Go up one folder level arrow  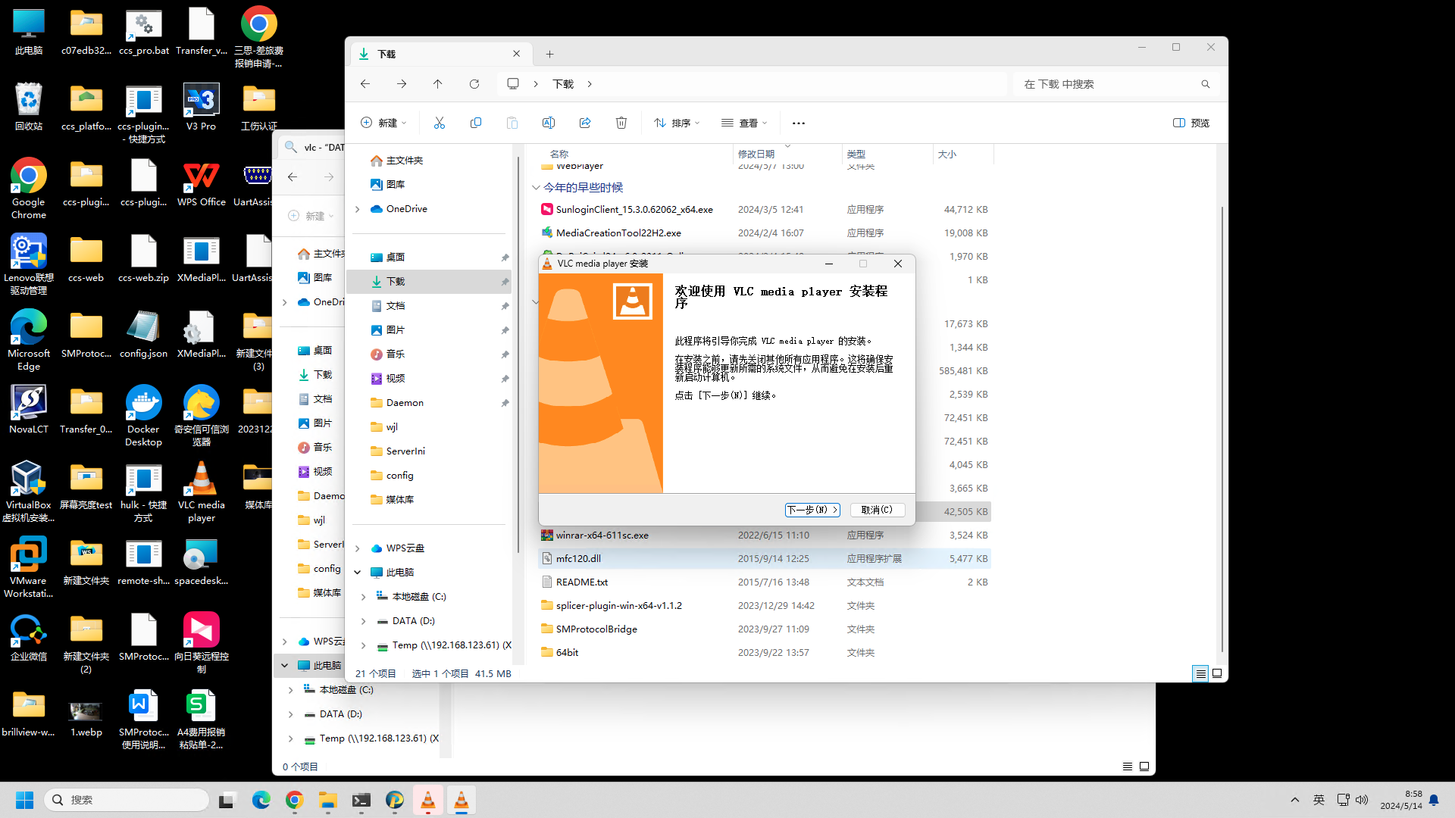438,84
